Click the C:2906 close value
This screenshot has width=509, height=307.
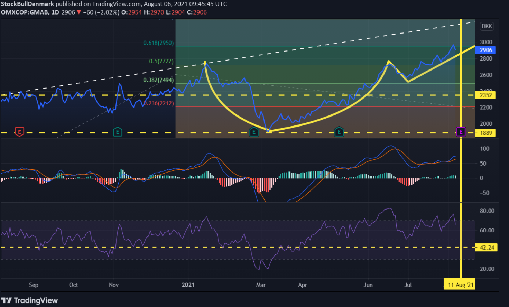(x=197, y=12)
